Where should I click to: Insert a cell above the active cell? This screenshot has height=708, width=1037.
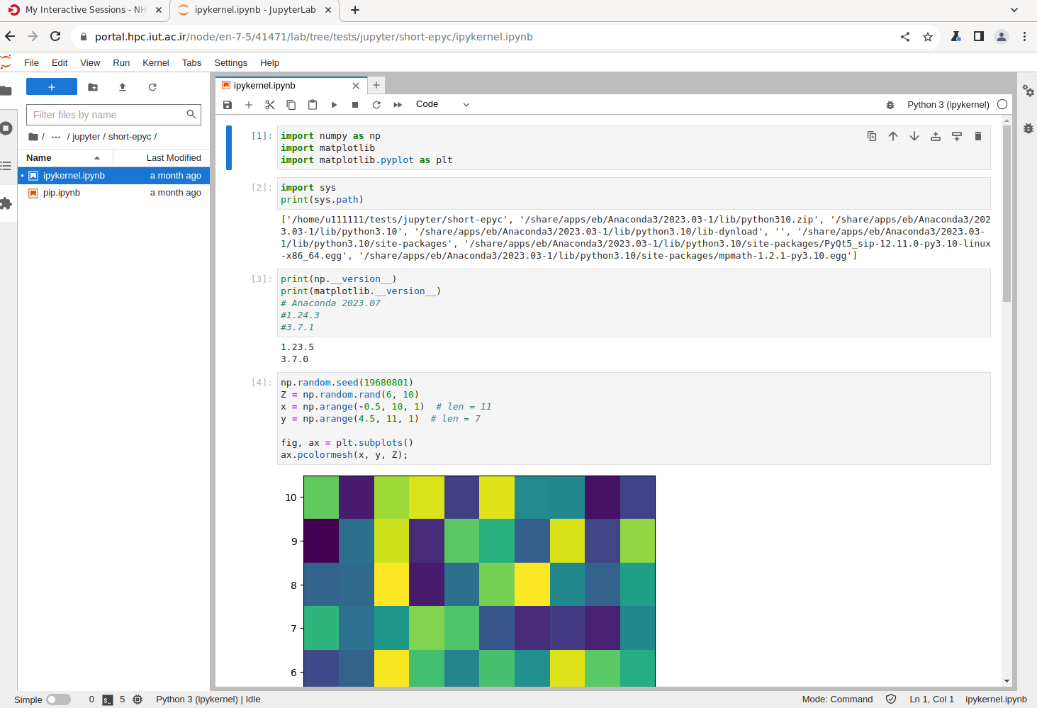[x=936, y=136]
